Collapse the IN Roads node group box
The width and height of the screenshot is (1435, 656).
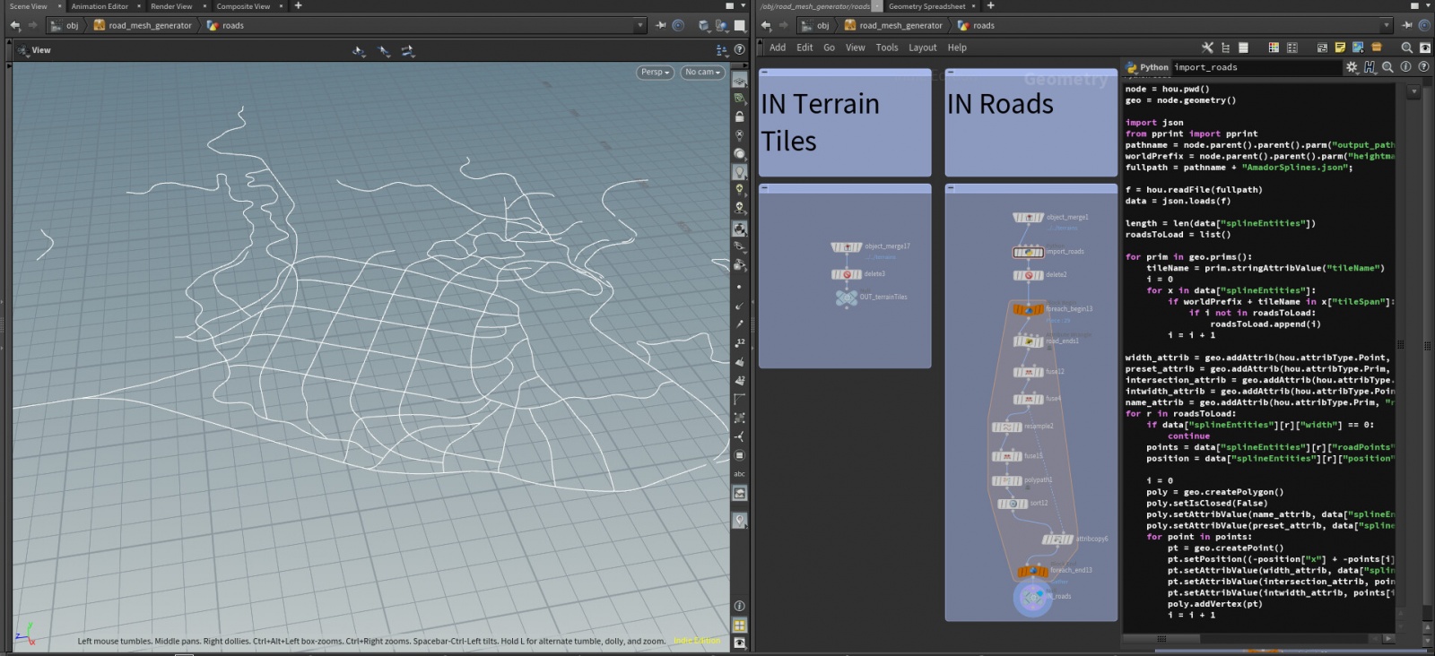951,188
